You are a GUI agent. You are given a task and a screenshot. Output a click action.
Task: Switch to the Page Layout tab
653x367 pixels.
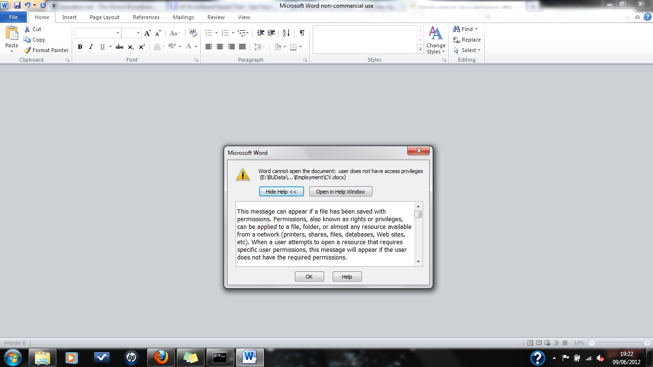coord(105,17)
